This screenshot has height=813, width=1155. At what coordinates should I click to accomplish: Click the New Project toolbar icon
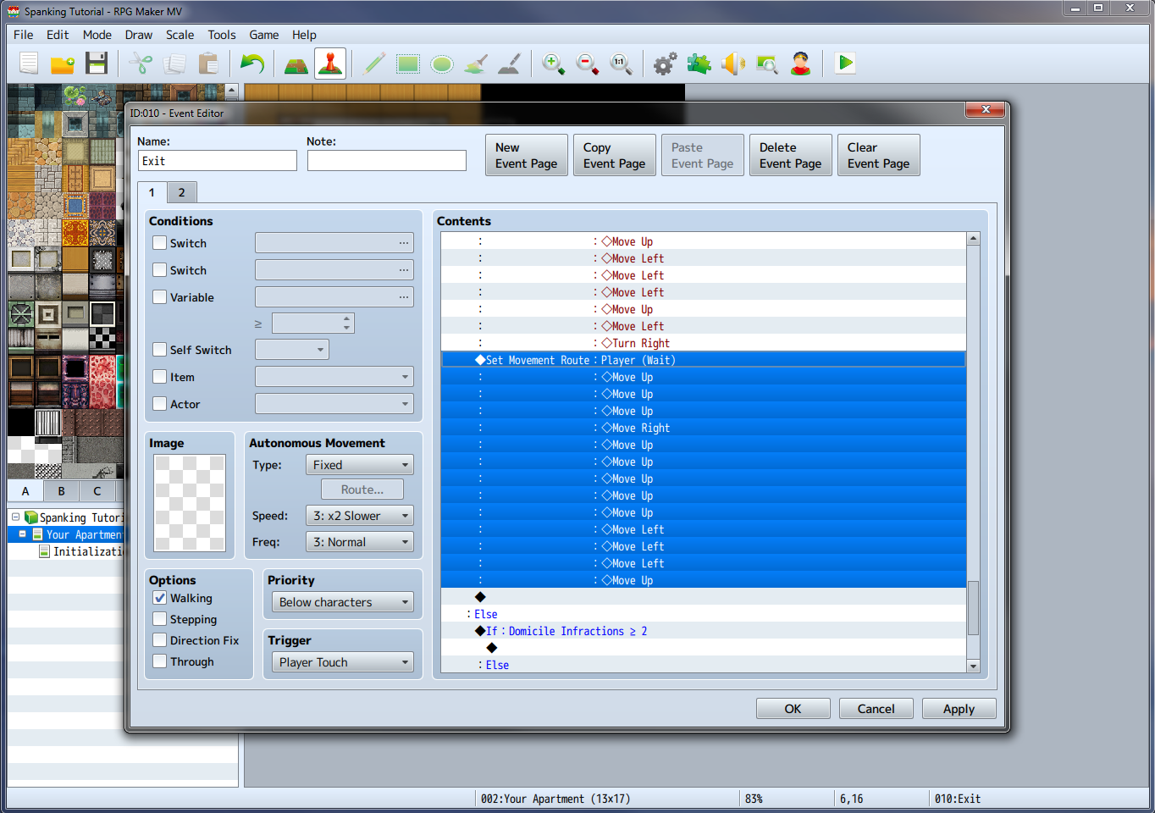(29, 64)
